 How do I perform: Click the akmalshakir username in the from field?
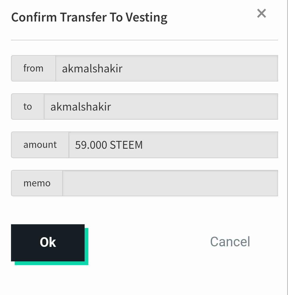click(92, 69)
